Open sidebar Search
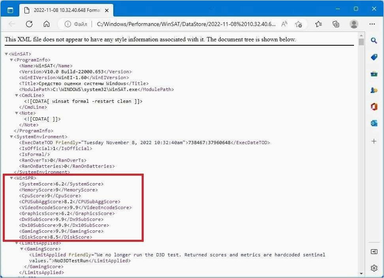The height and width of the screenshot is (278, 384). [x=374, y=41]
